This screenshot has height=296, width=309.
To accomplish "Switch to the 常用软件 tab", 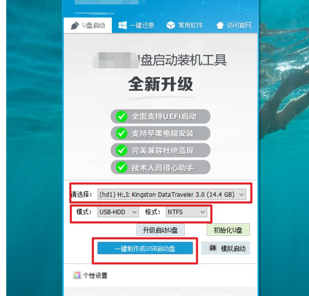I will (185, 25).
